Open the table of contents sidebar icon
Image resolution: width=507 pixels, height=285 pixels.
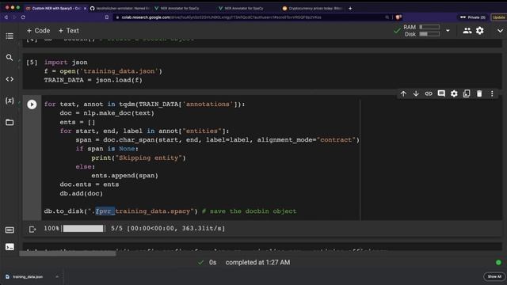(10, 36)
